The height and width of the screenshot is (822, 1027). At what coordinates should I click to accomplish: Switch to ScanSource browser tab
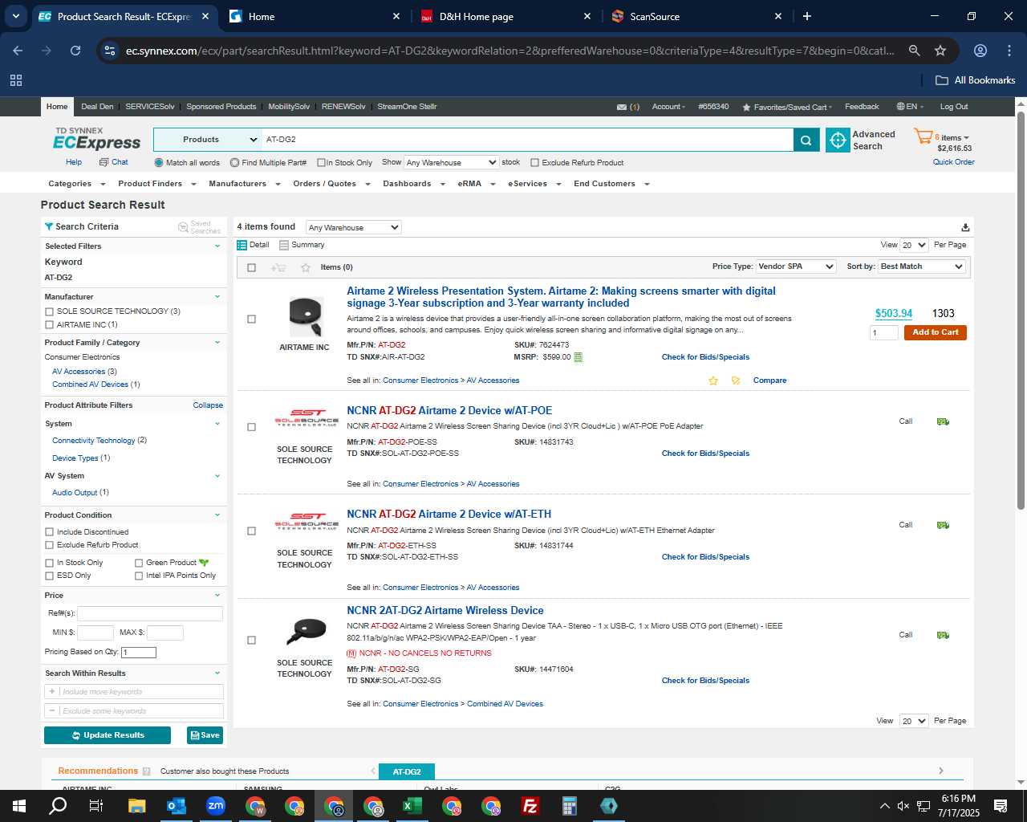point(696,16)
